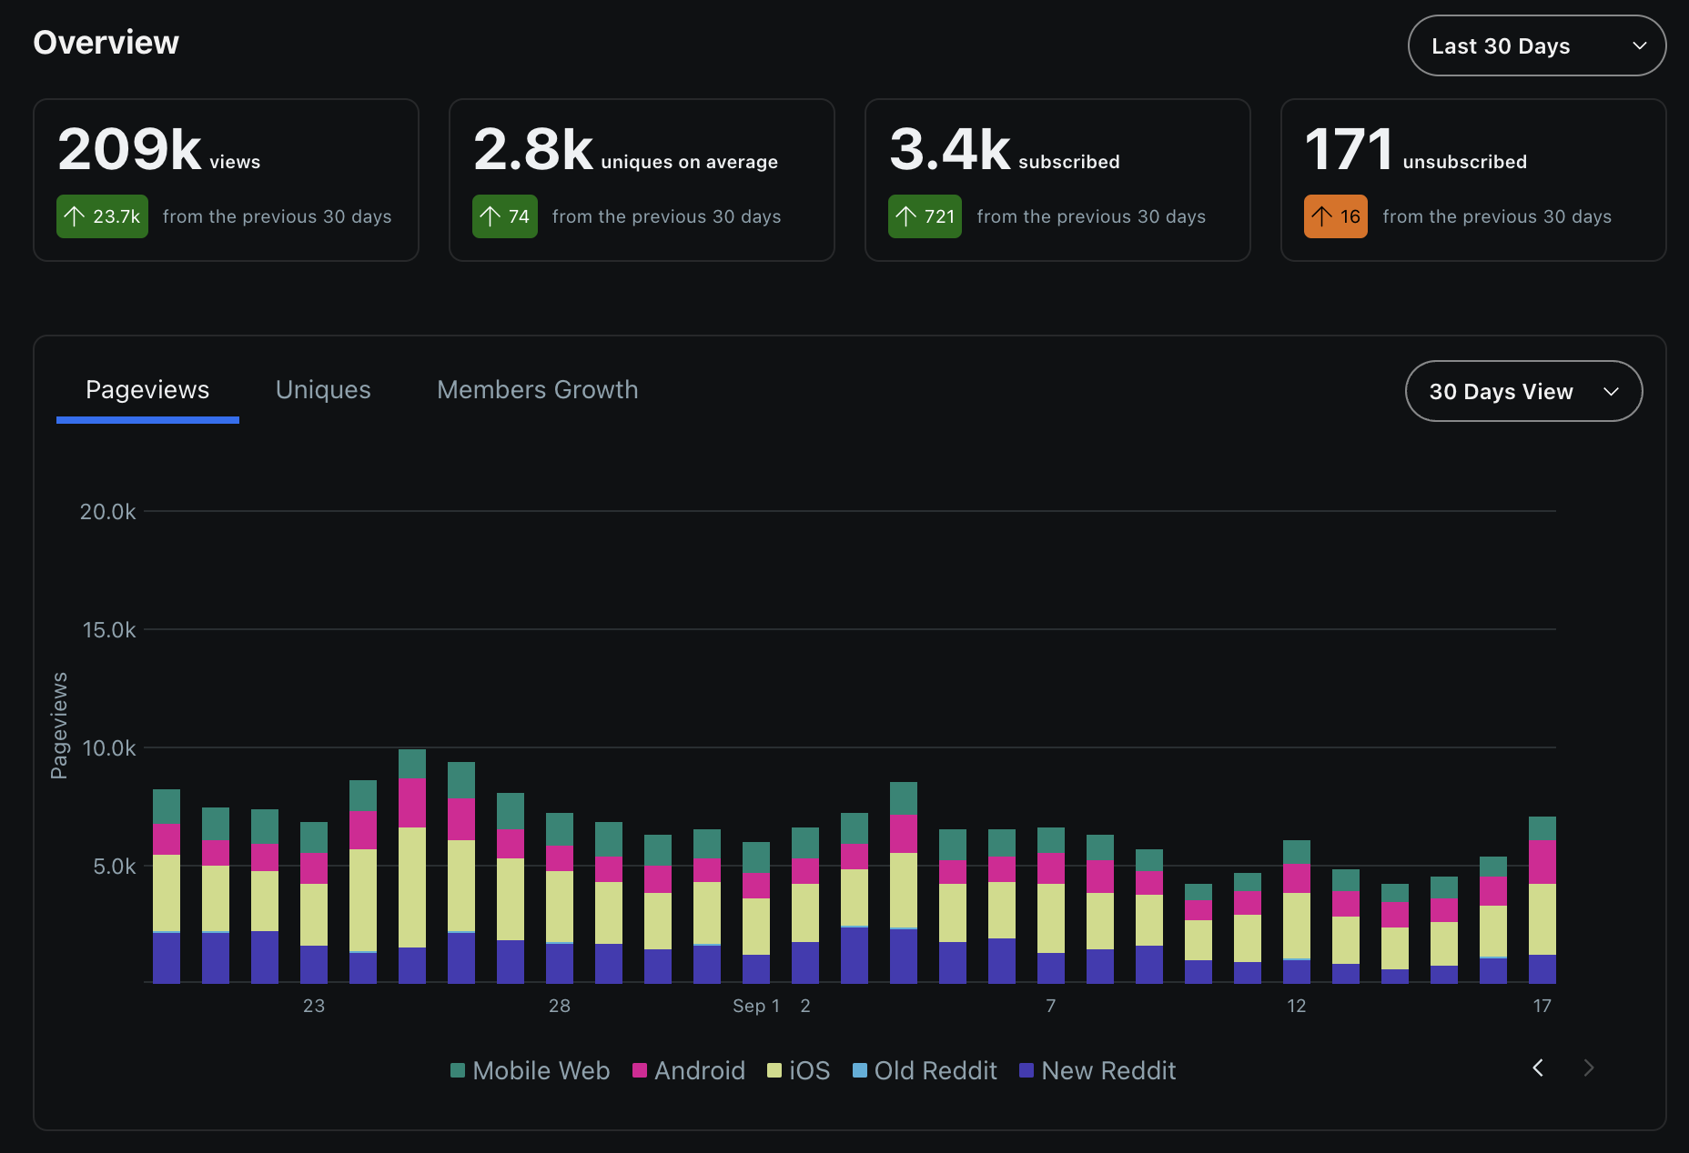Click the Overview heading
The height and width of the screenshot is (1153, 1689).
click(x=106, y=43)
